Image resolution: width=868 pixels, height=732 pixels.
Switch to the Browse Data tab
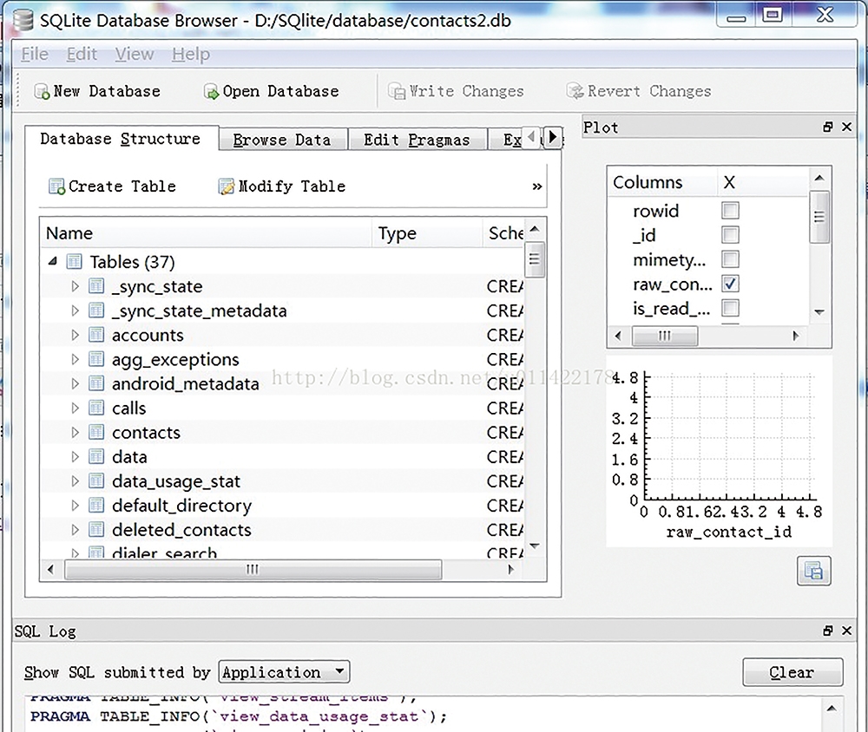point(283,140)
